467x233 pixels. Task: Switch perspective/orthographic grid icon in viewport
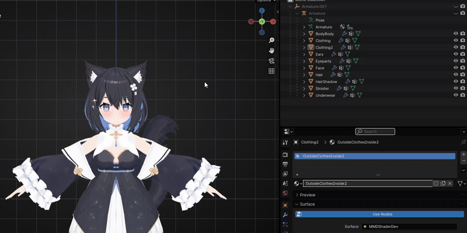[271, 71]
